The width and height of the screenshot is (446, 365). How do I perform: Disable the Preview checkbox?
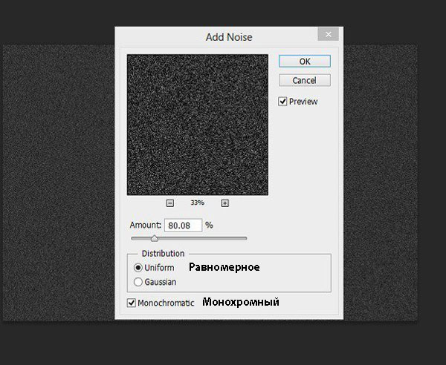click(x=283, y=102)
